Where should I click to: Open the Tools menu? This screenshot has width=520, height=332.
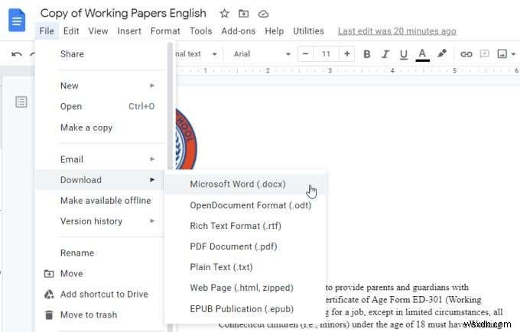pyautogui.click(x=200, y=31)
